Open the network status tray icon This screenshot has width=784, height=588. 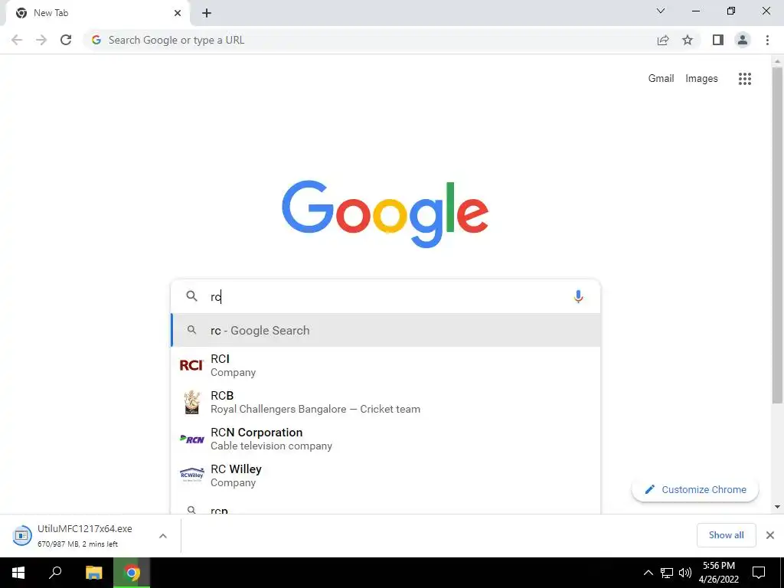point(667,573)
